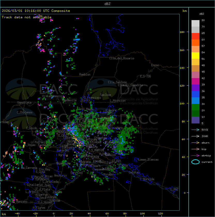
Task: Click the white 30HM arrow icon
Action: (195, 136)
